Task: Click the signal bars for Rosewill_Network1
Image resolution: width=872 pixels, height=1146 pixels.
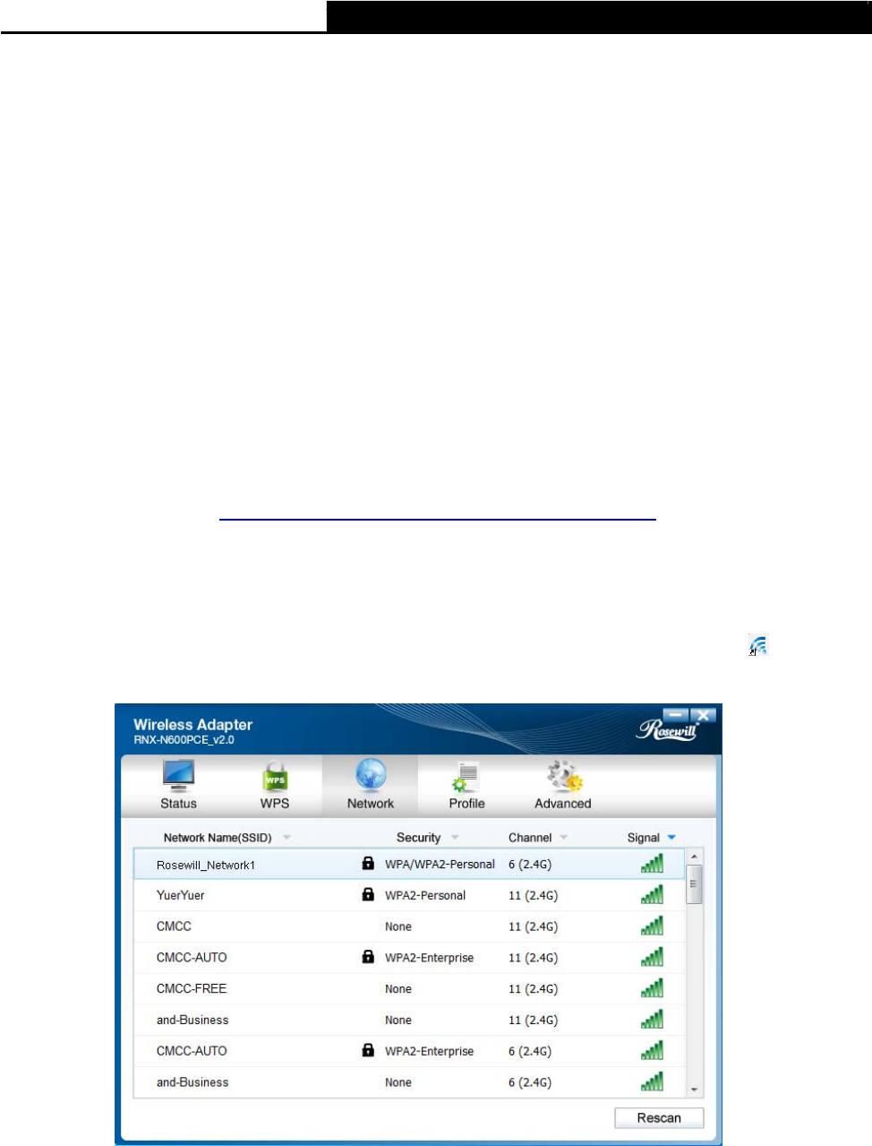Action: (x=652, y=863)
